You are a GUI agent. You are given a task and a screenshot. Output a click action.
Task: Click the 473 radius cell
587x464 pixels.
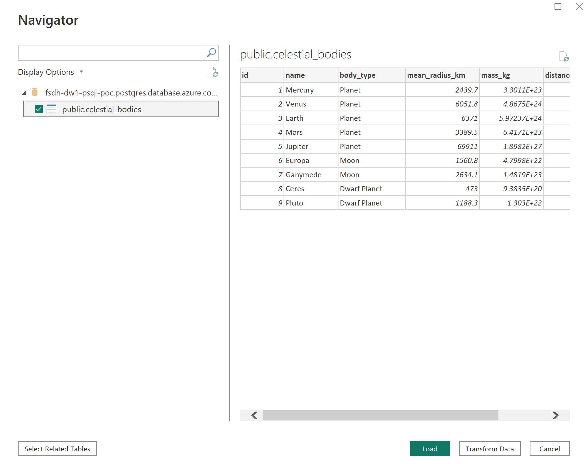point(442,189)
